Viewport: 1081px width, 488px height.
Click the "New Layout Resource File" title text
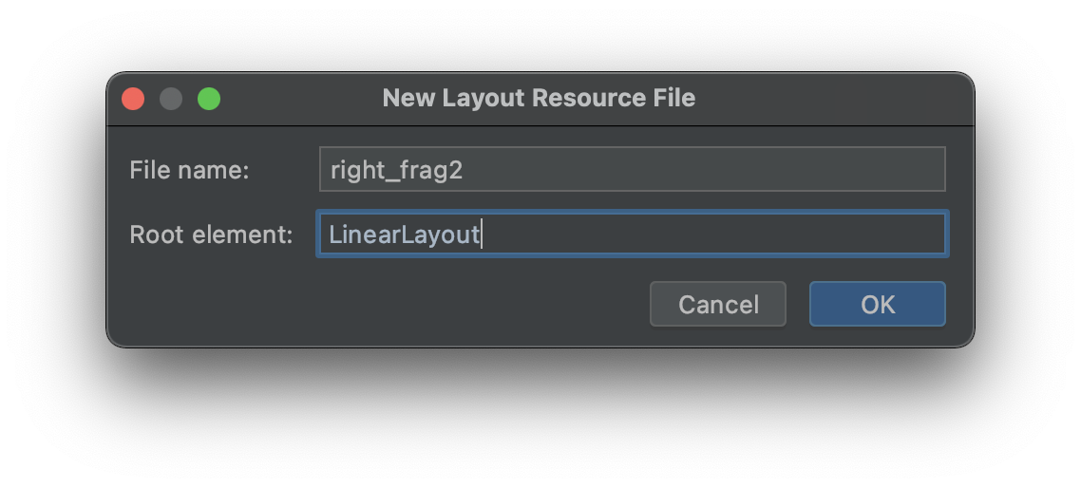539,98
